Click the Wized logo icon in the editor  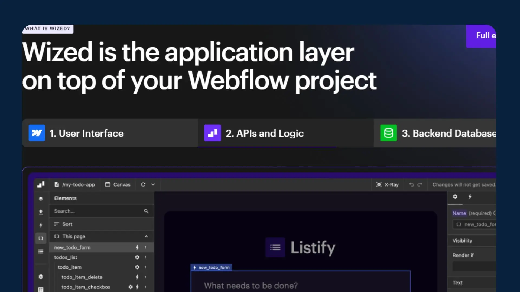point(41,185)
